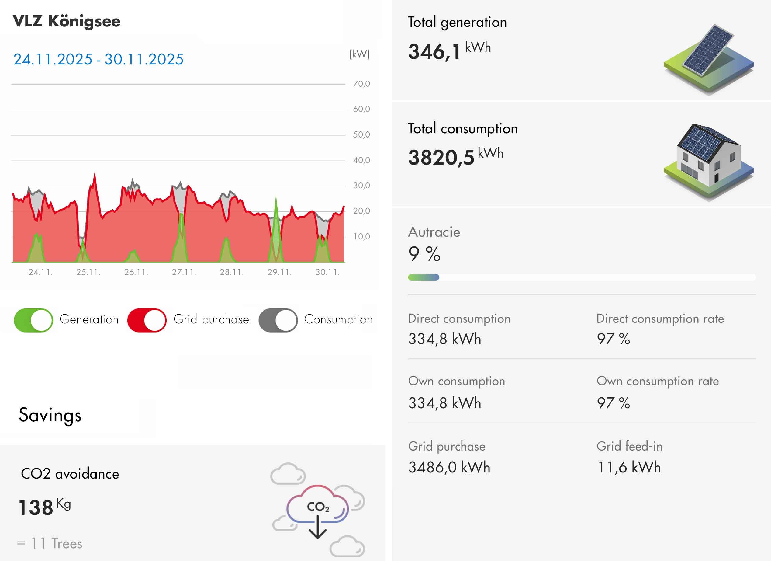
Task: Click the Grid purchase 3486,0 kWh entry
Action: pyautogui.click(x=449, y=467)
